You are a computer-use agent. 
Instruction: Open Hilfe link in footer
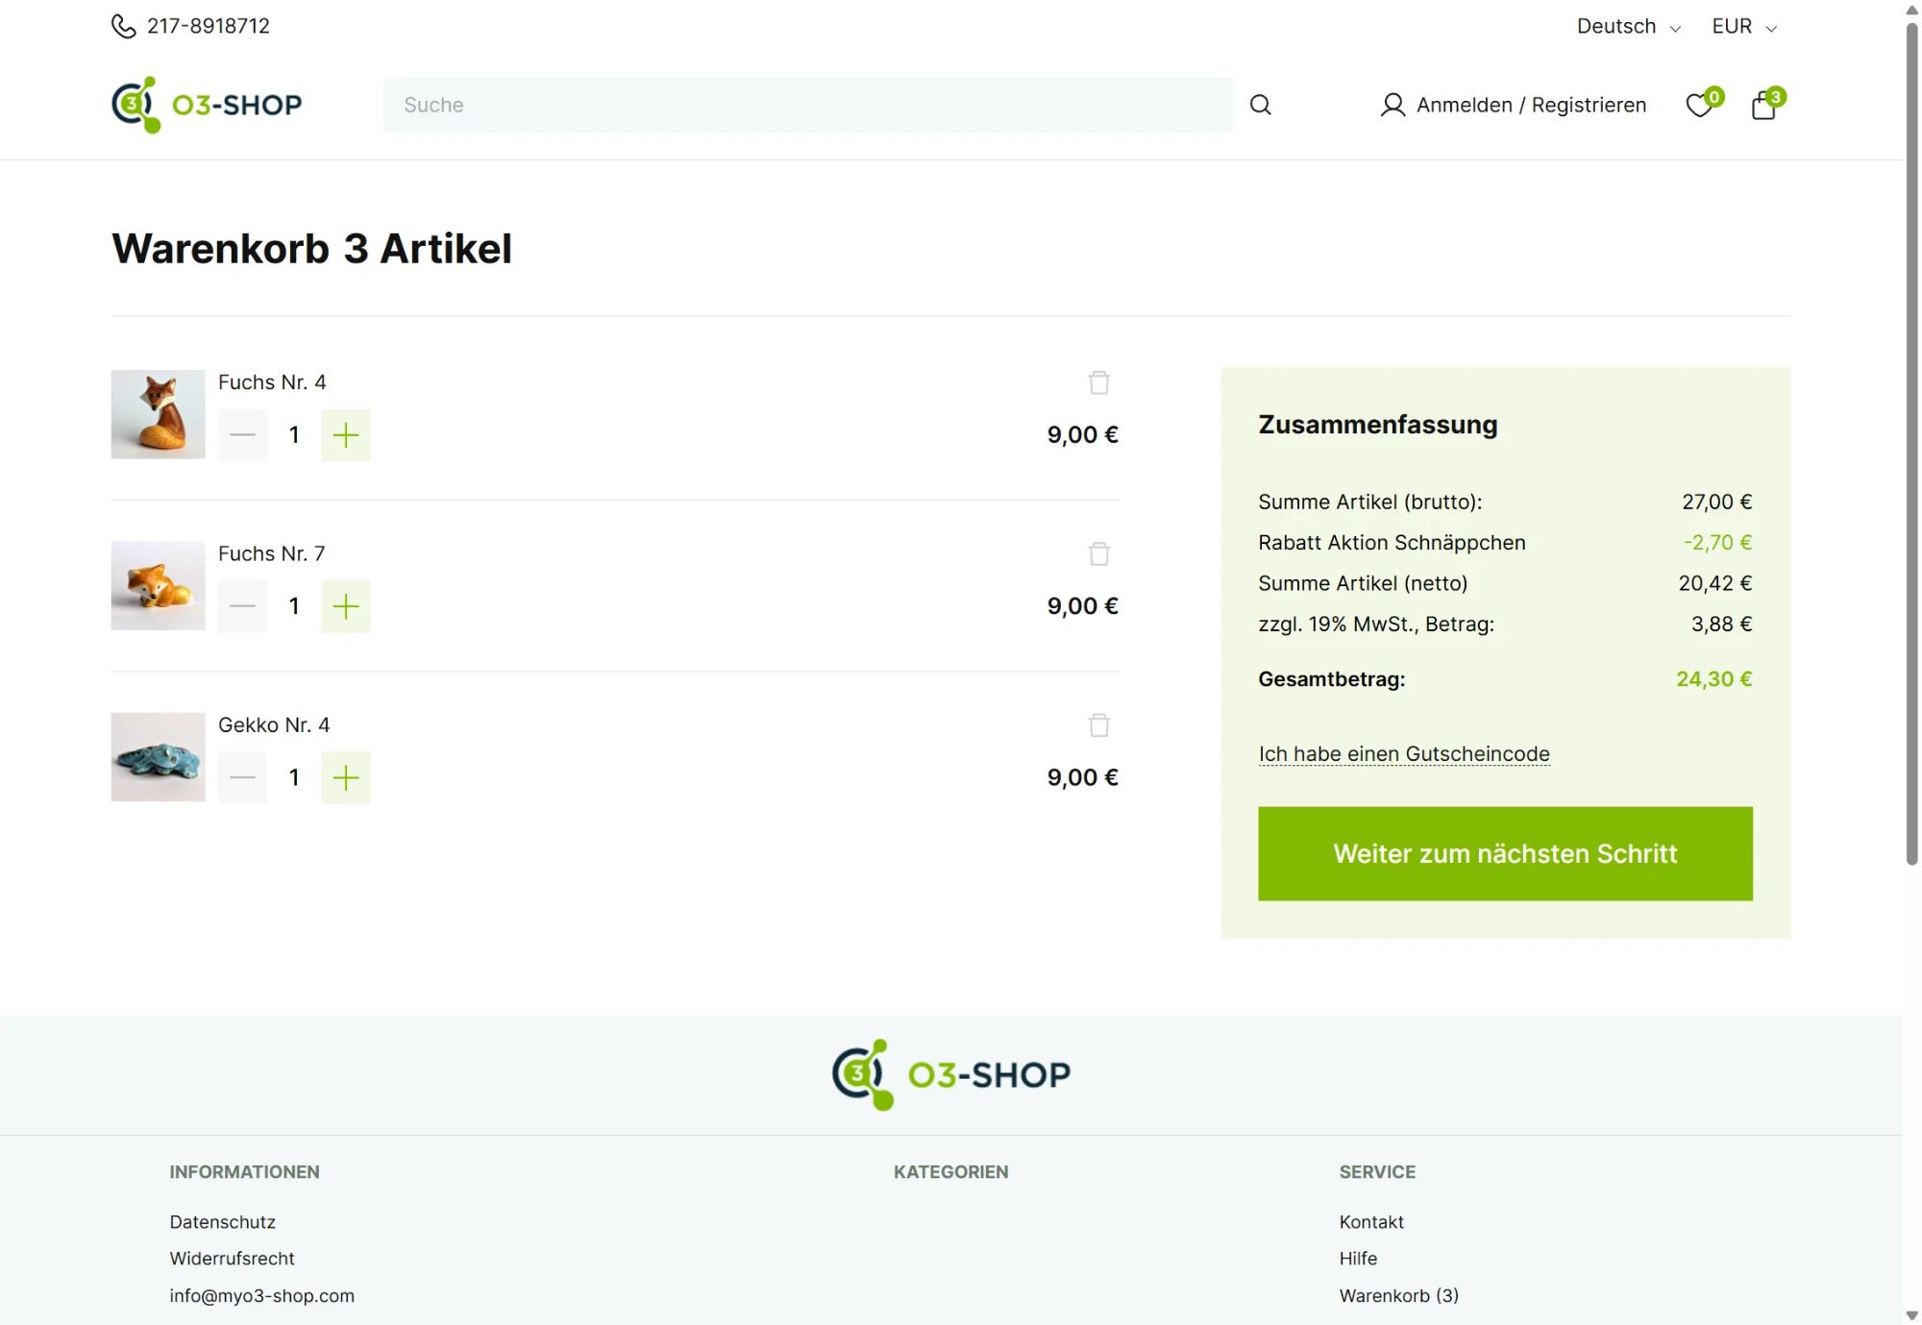click(1358, 1258)
